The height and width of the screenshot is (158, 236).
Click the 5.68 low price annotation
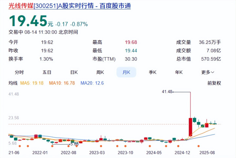coord(74,144)
